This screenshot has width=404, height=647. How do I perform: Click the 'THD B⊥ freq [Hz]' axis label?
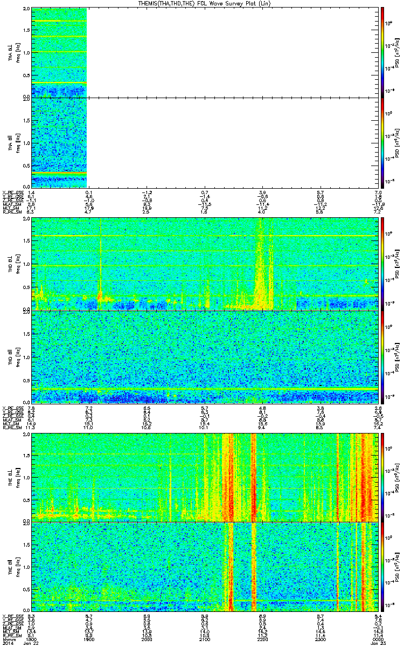pyautogui.click(x=13, y=263)
